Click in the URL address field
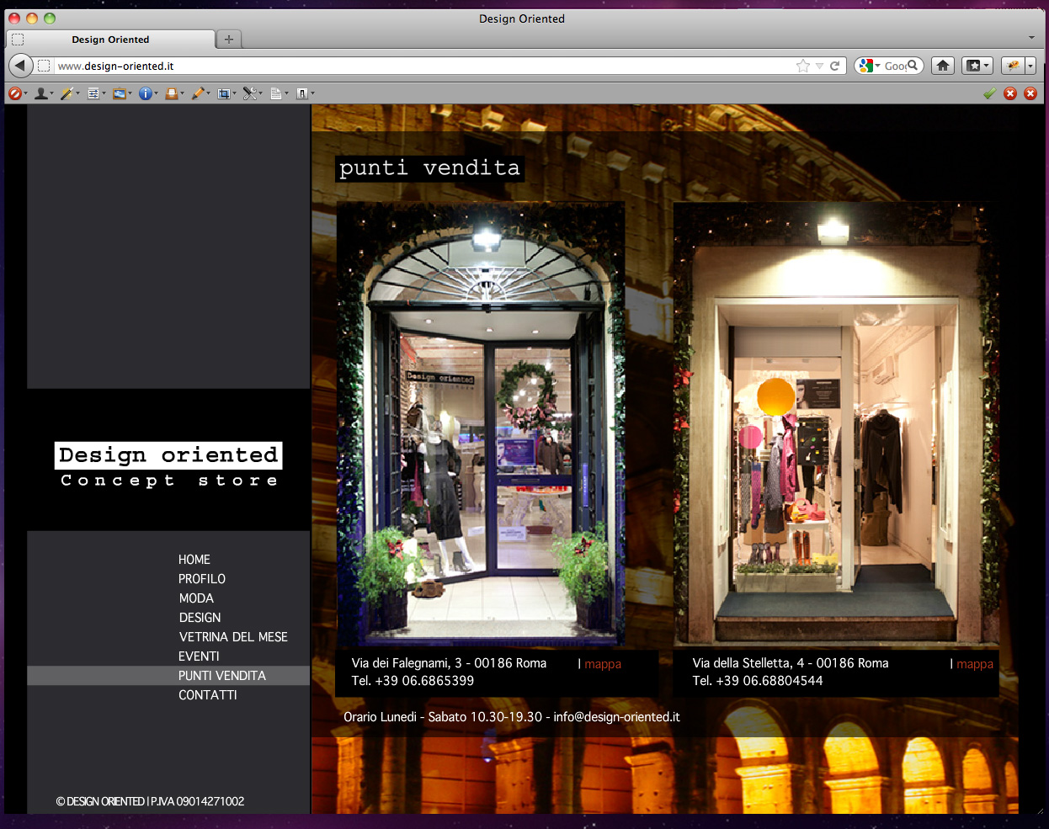Image resolution: width=1049 pixels, height=829 pixels. tap(421, 66)
